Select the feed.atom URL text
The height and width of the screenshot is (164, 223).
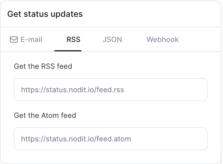pos(76,139)
